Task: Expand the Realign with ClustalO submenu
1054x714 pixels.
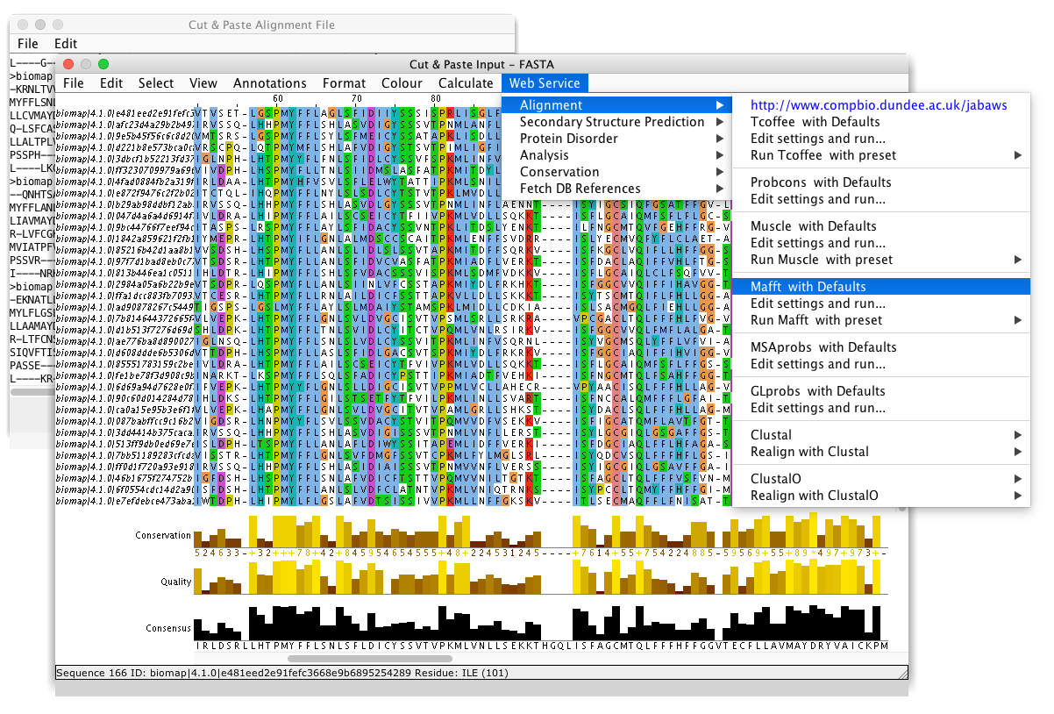Action: coord(814,496)
